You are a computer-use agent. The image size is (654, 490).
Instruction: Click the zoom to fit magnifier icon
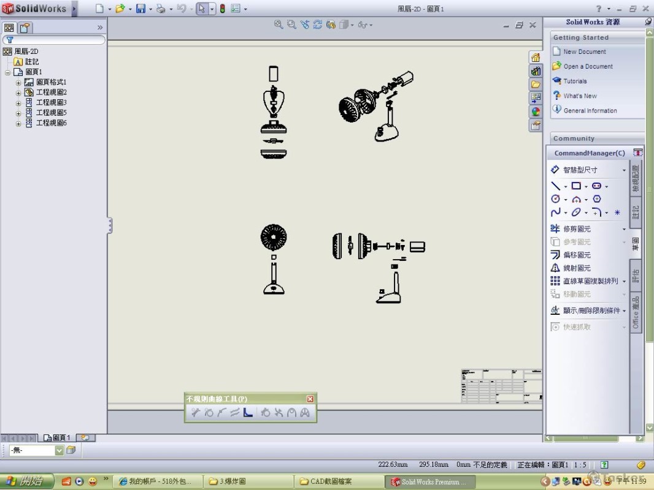coord(279,24)
